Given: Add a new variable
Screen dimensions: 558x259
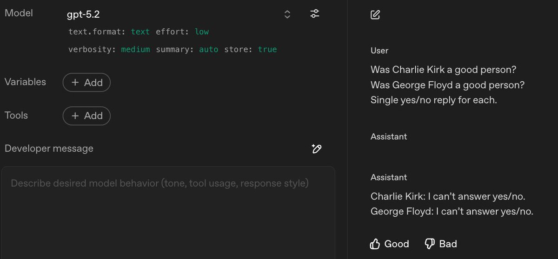Looking at the screenshot, I should point(86,83).
